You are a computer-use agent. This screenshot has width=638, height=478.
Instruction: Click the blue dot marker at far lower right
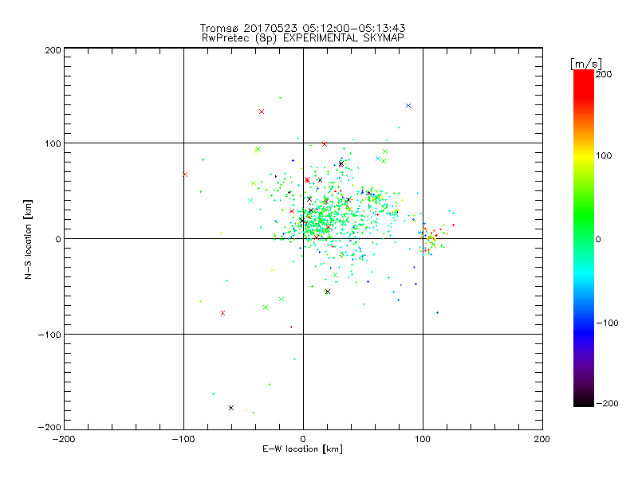[437, 312]
